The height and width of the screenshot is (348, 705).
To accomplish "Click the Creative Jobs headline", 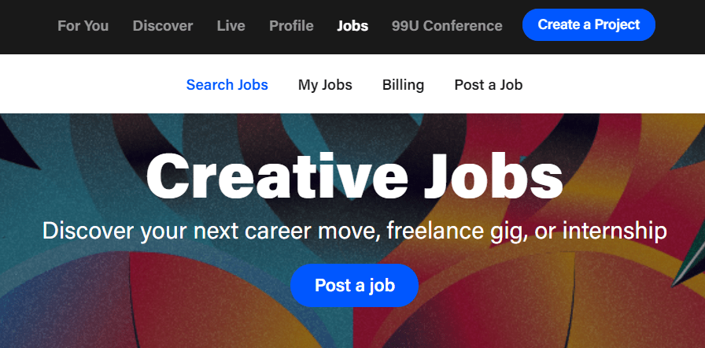I will click(x=354, y=176).
